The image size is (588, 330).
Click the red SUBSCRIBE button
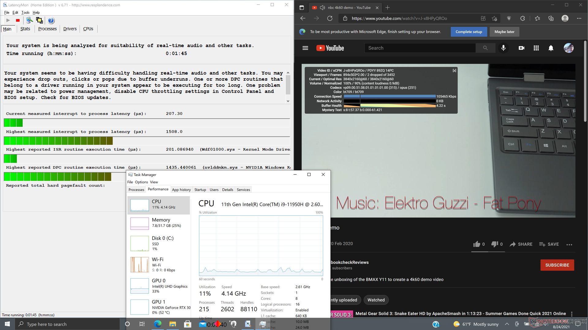[x=557, y=265]
